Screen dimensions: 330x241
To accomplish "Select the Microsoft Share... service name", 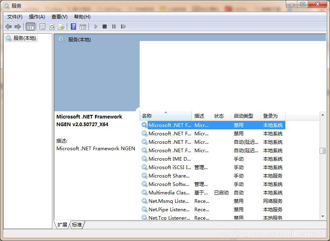I will coord(169,176).
